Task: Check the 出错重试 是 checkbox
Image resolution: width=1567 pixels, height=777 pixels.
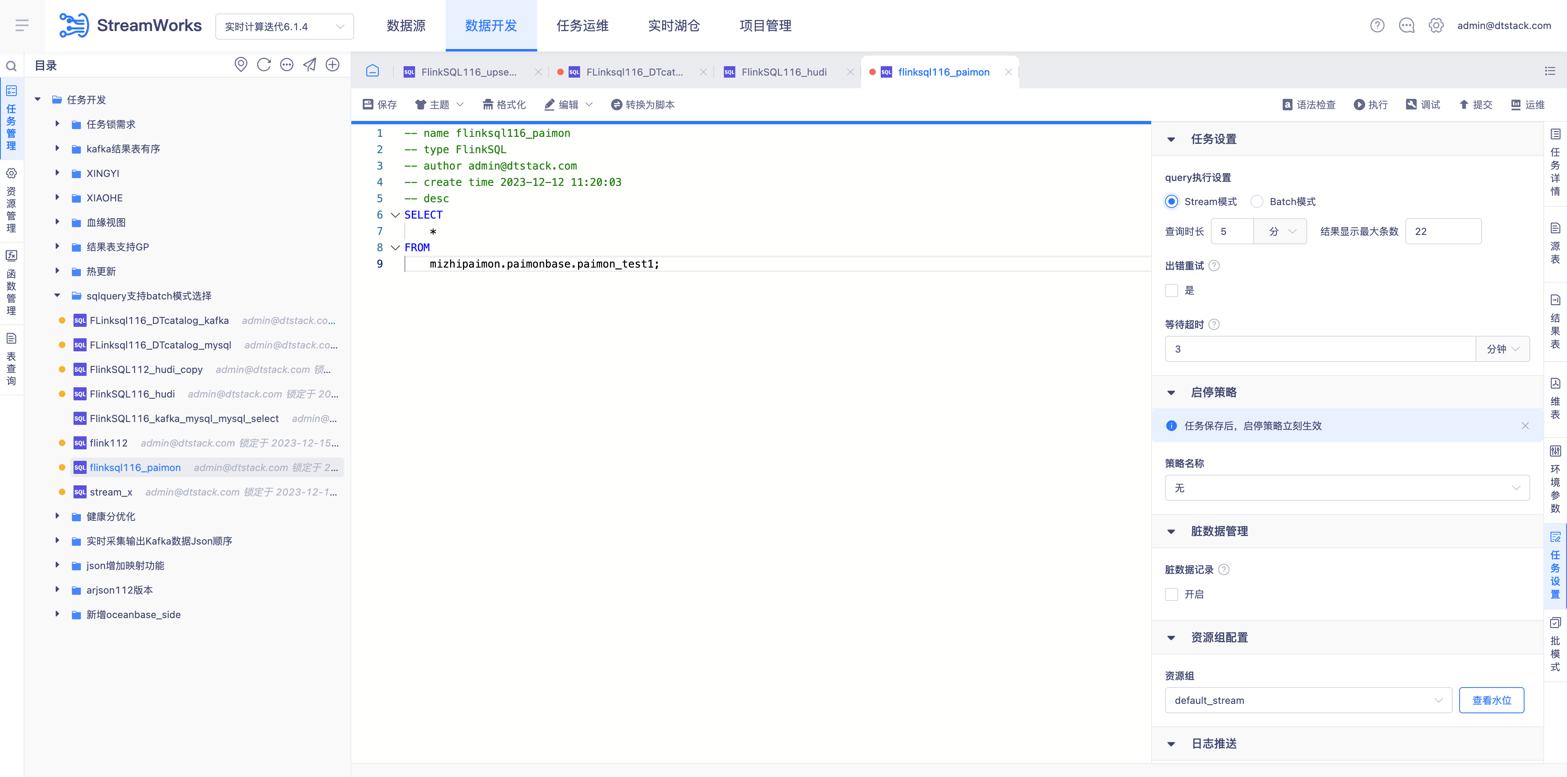Action: [x=1172, y=290]
